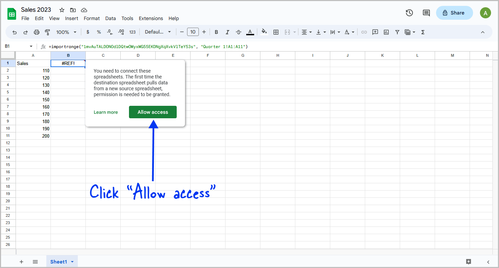The width and height of the screenshot is (499, 268).
Task: Decrease decimal places
Action: click(x=110, y=32)
